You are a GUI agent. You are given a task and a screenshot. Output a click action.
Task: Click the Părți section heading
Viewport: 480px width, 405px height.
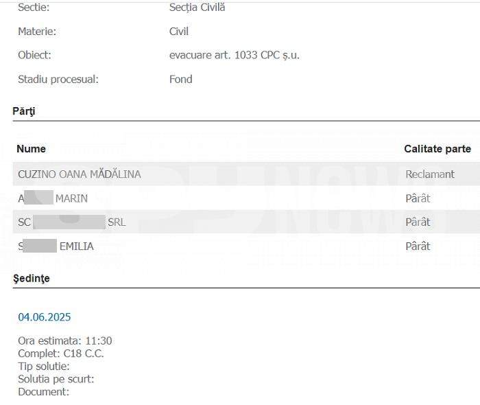(x=24, y=111)
